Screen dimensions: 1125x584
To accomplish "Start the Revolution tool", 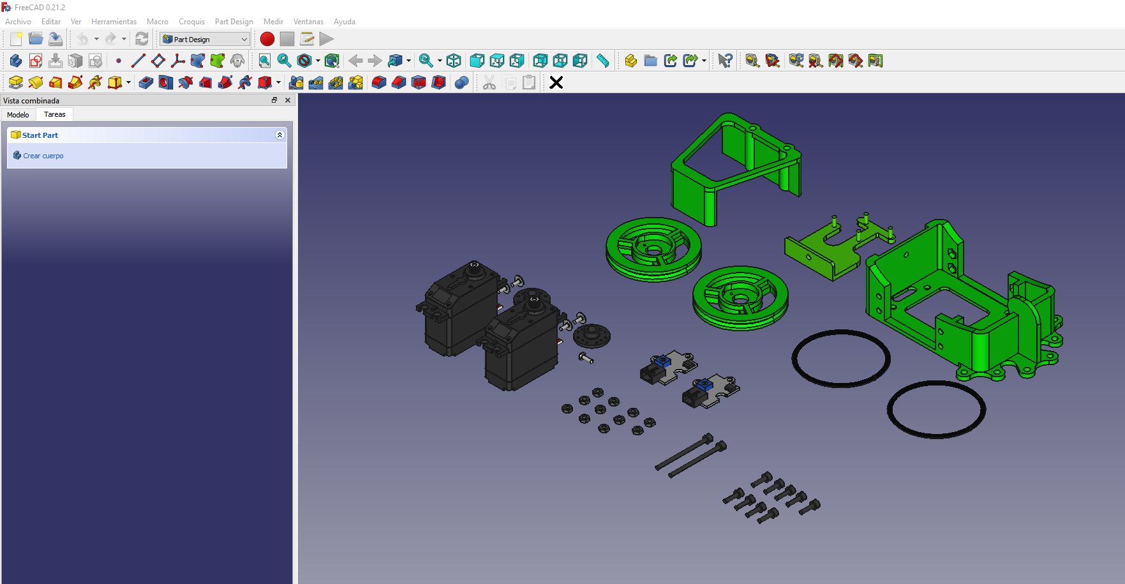I will [36, 82].
